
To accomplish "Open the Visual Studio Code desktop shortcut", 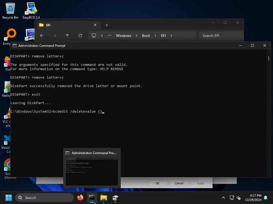I will (x=6, y=144).
